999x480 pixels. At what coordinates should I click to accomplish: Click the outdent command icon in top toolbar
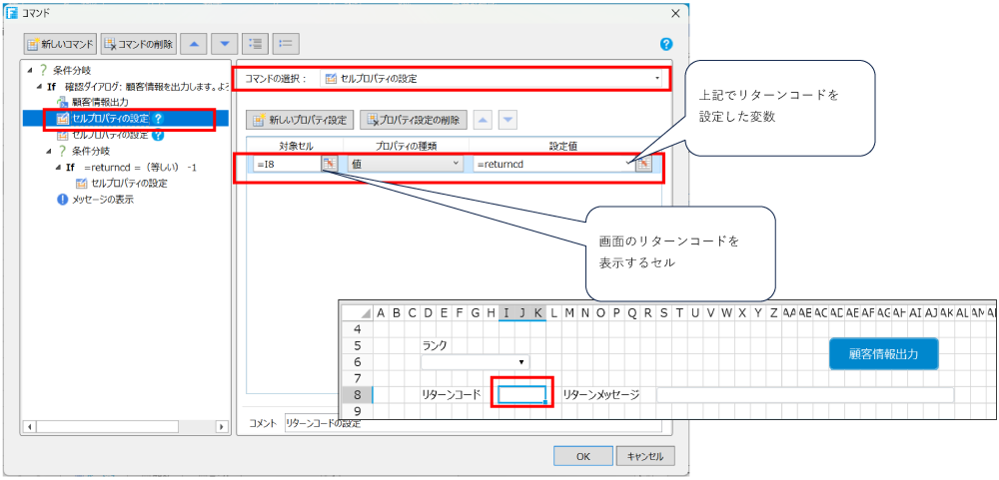coord(286,44)
